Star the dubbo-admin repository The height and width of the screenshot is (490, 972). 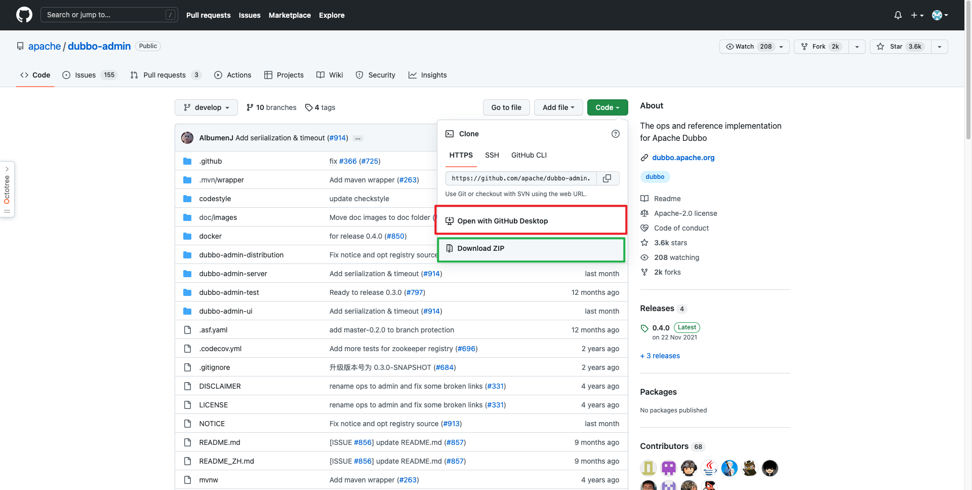click(901, 47)
